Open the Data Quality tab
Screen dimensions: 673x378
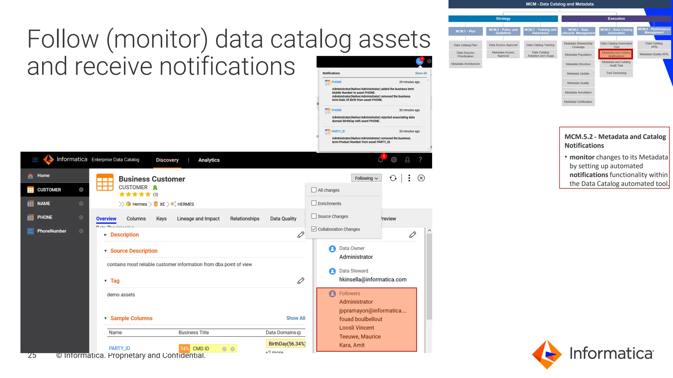pos(283,219)
